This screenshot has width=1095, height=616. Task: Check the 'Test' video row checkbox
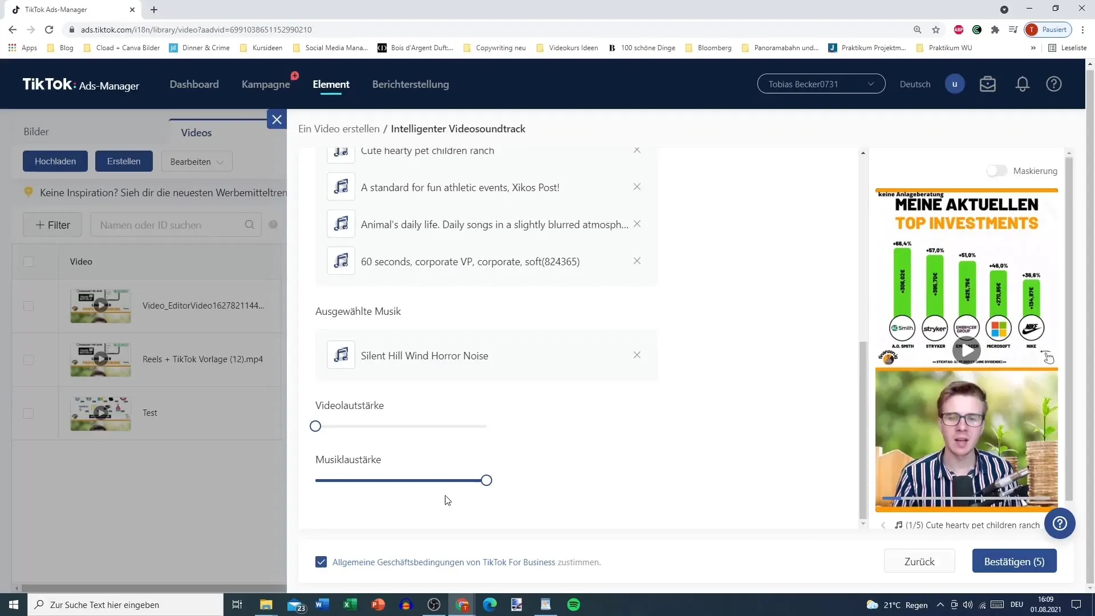pyautogui.click(x=29, y=414)
